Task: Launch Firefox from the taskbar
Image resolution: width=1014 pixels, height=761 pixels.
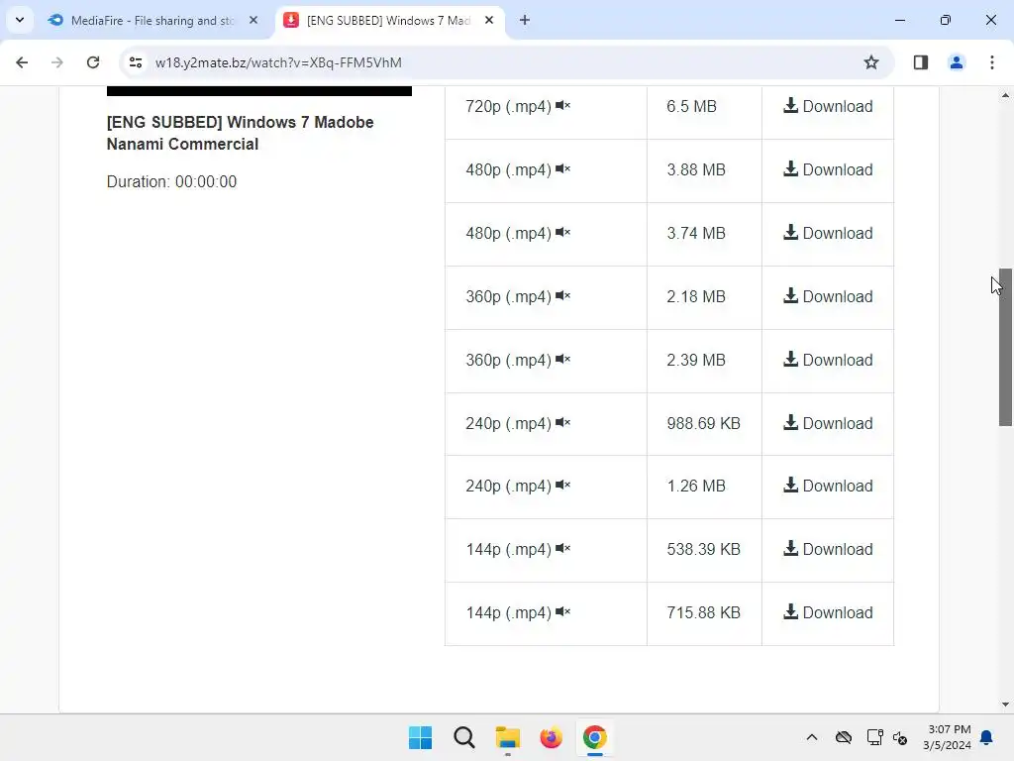Action: pos(551,737)
